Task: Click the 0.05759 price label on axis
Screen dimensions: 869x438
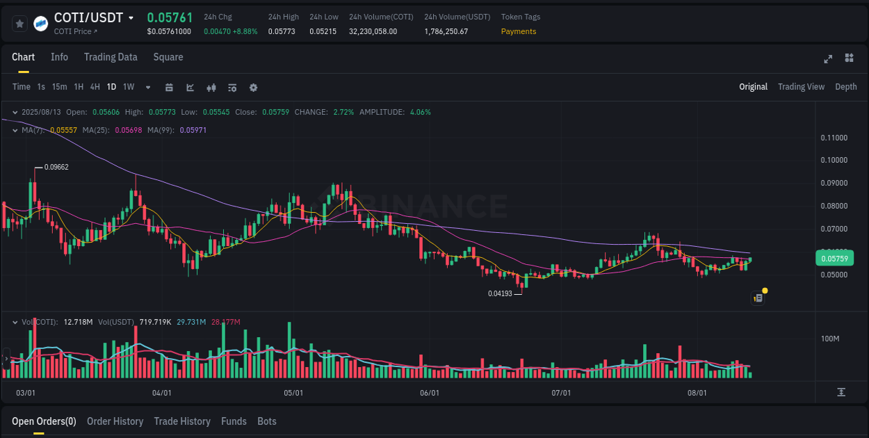Action: click(x=834, y=258)
